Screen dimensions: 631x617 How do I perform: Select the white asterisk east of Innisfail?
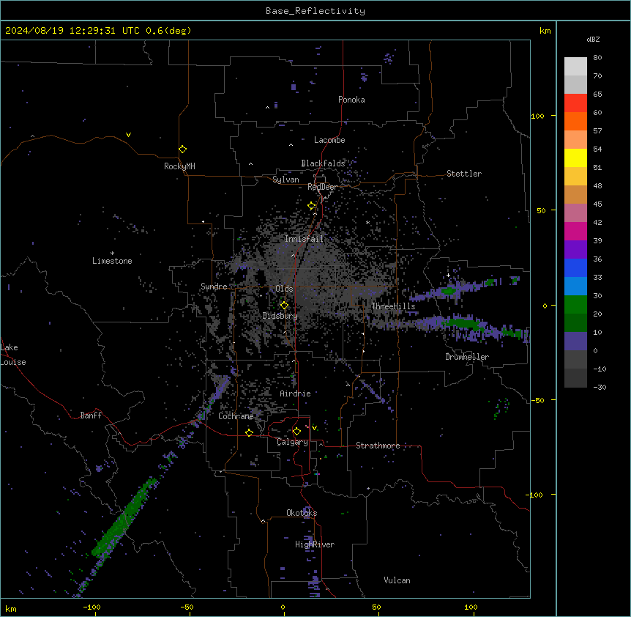[x=367, y=223]
